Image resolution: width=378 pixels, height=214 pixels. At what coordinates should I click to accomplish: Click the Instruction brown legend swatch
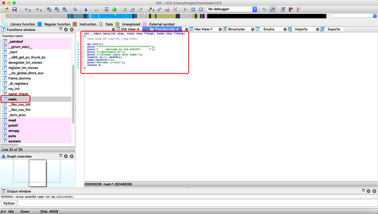tap(75, 24)
